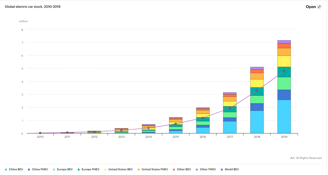
Task: Toggle United States PHEV legend series
Action: pyautogui.click(x=153, y=169)
